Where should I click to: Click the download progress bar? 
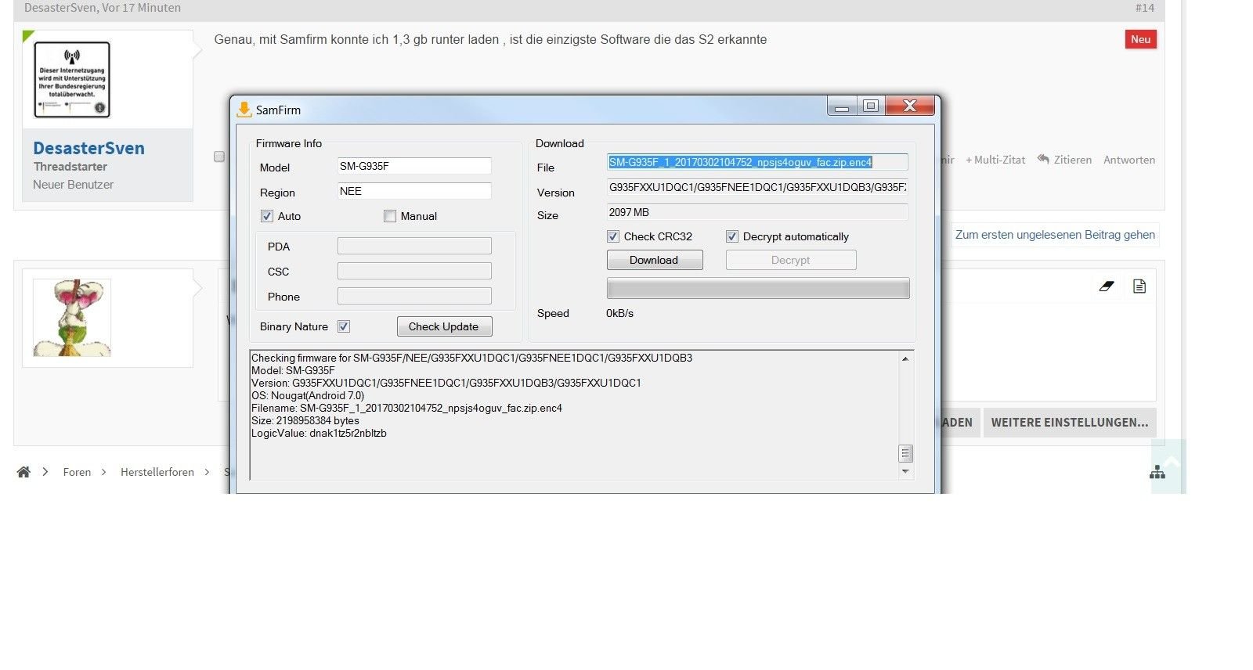[x=758, y=288]
